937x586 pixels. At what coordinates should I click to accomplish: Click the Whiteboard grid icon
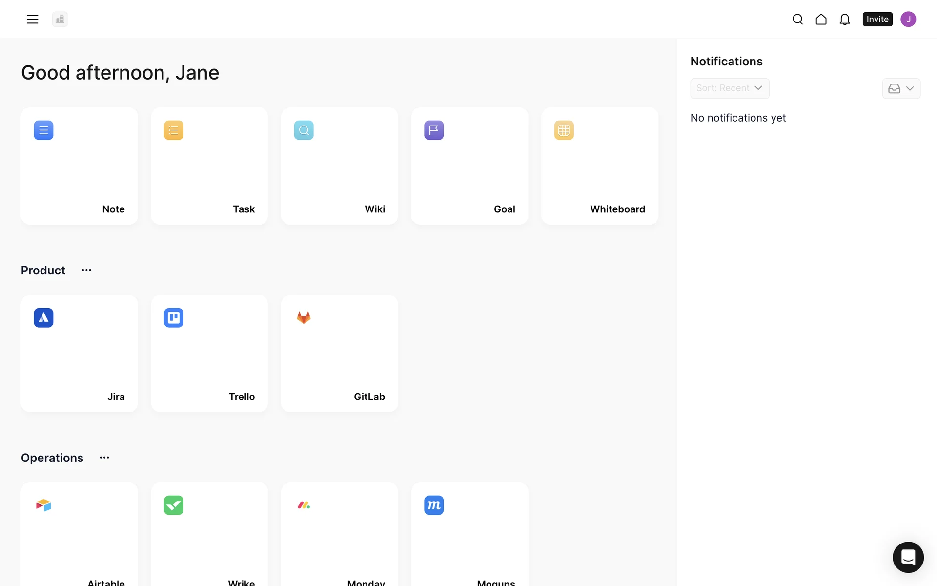tap(564, 130)
